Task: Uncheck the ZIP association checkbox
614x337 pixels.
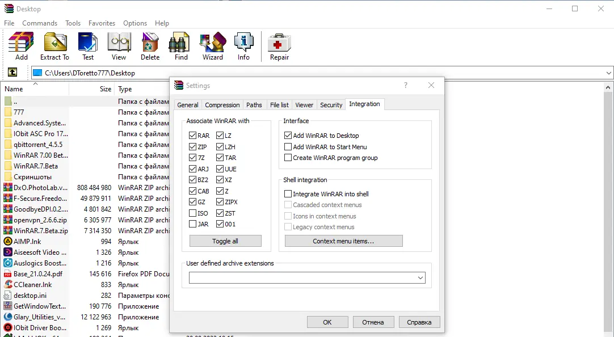Action: (192, 147)
